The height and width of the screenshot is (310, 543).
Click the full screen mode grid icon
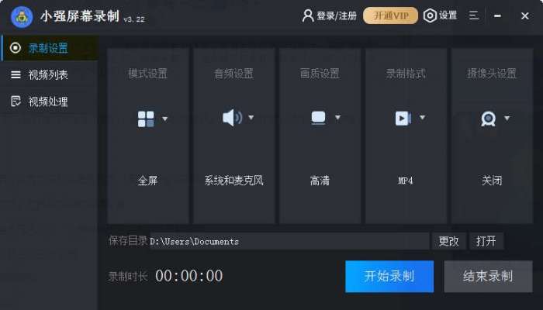pos(146,119)
